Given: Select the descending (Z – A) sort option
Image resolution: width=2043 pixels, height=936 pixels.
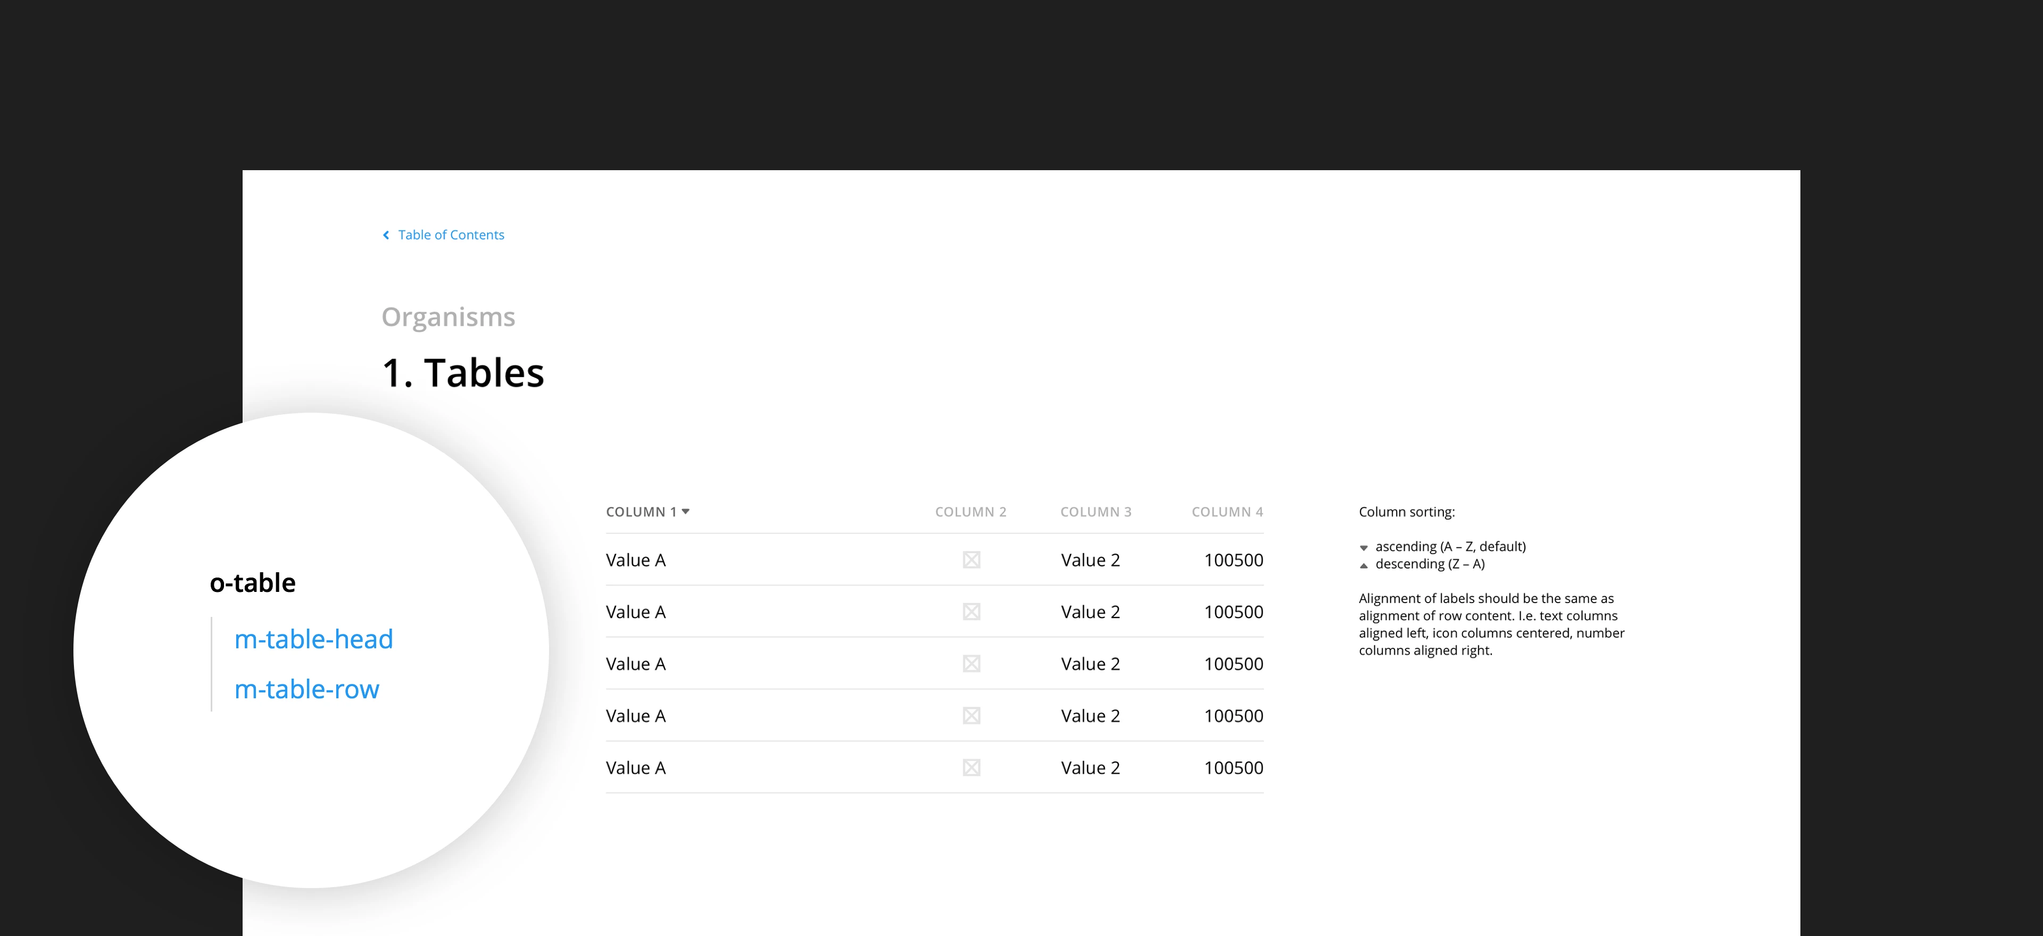Looking at the screenshot, I should (1429, 564).
